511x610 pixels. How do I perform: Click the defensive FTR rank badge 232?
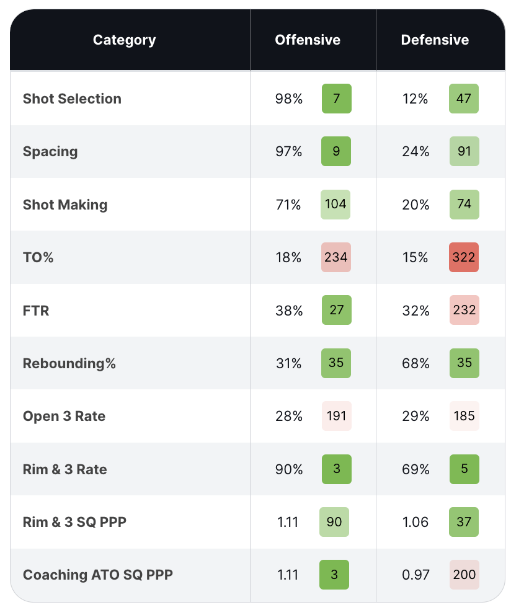point(464,310)
